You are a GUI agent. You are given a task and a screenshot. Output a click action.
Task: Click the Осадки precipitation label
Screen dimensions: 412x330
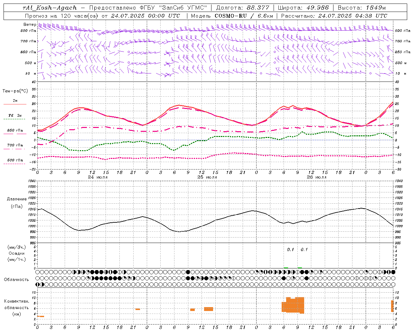17,253
